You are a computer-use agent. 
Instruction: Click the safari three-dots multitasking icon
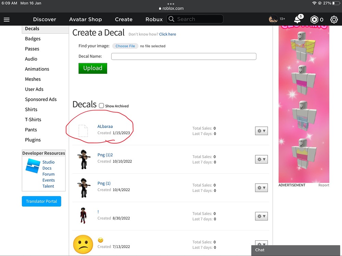coord(171,4)
